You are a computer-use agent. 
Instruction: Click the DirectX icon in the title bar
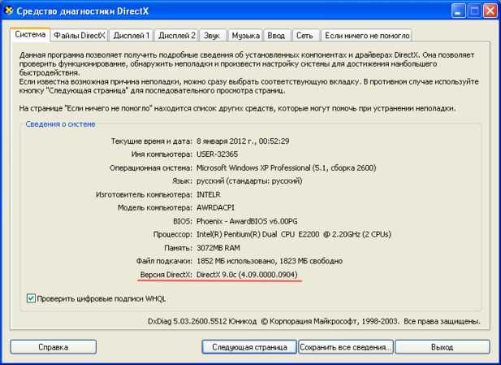tap(8, 11)
